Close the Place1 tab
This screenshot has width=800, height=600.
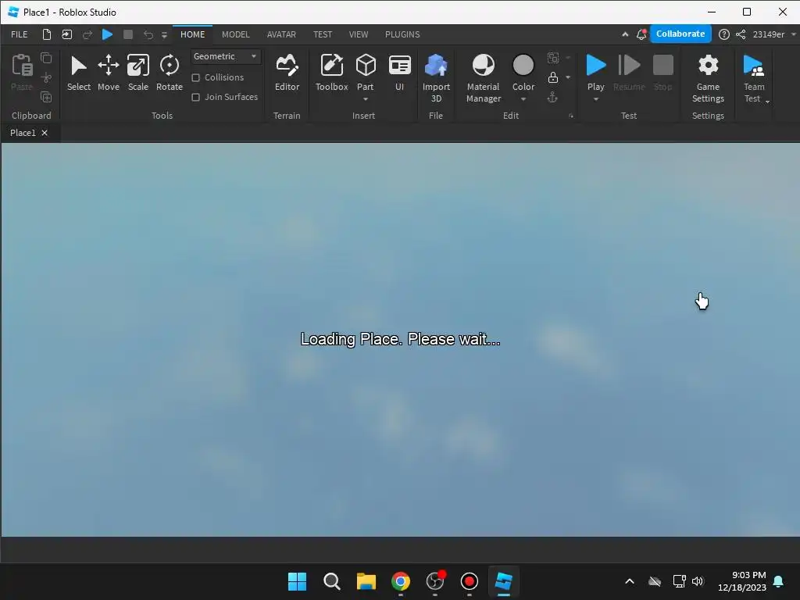point(45,133)
